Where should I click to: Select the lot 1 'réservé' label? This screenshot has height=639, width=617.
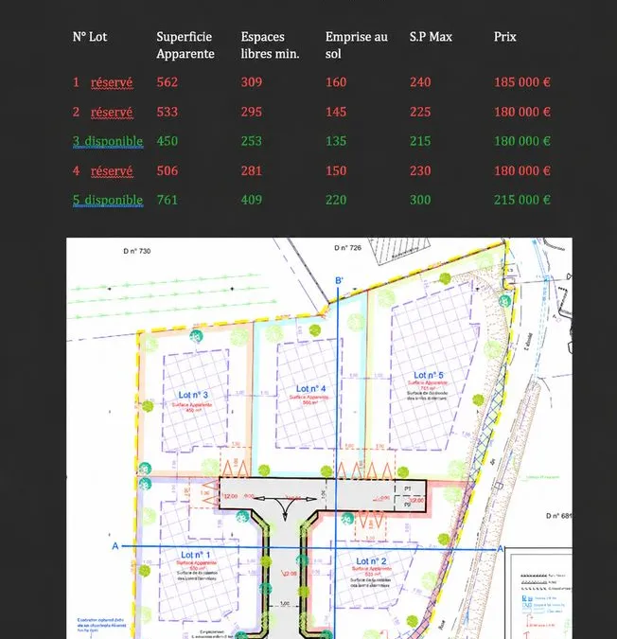[112, 82]
